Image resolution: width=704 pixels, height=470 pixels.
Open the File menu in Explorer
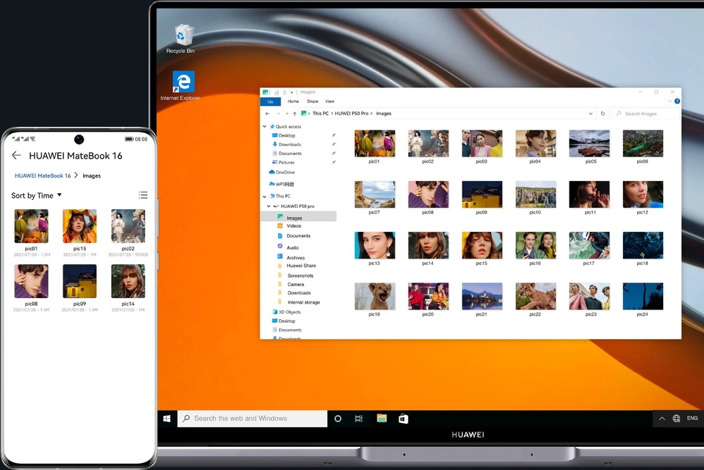point(270,101)
